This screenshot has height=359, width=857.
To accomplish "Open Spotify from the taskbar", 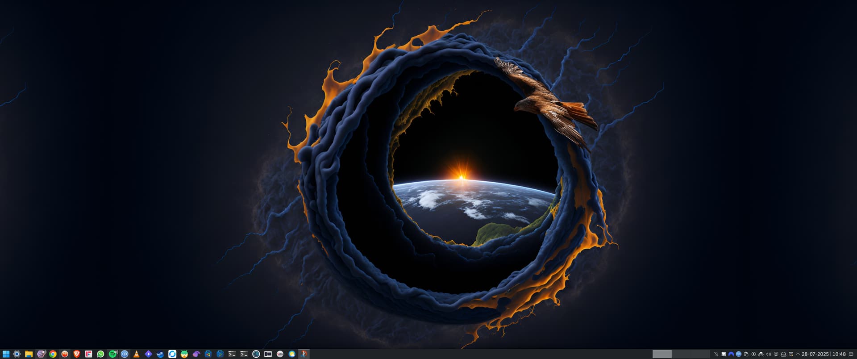I will tap(112, 354).
